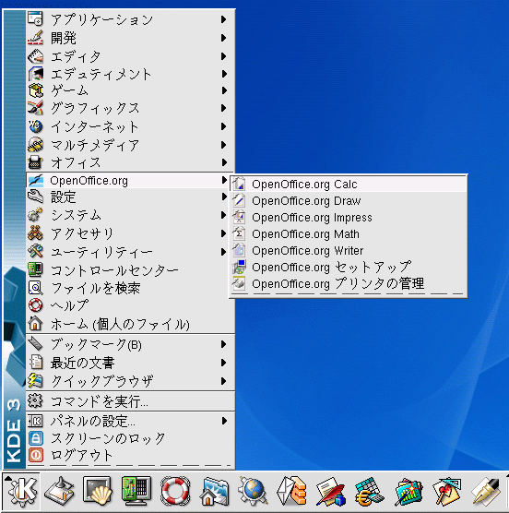Expand the グラフィックス submenu arrow
This screenshot has height=513, width=509.
pyautogui.click(x=223, y=108)
